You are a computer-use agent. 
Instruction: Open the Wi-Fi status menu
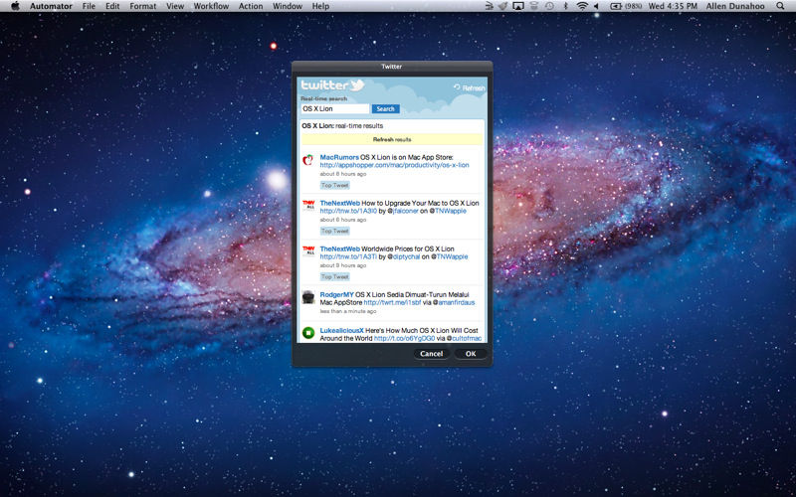click(582, 6)
